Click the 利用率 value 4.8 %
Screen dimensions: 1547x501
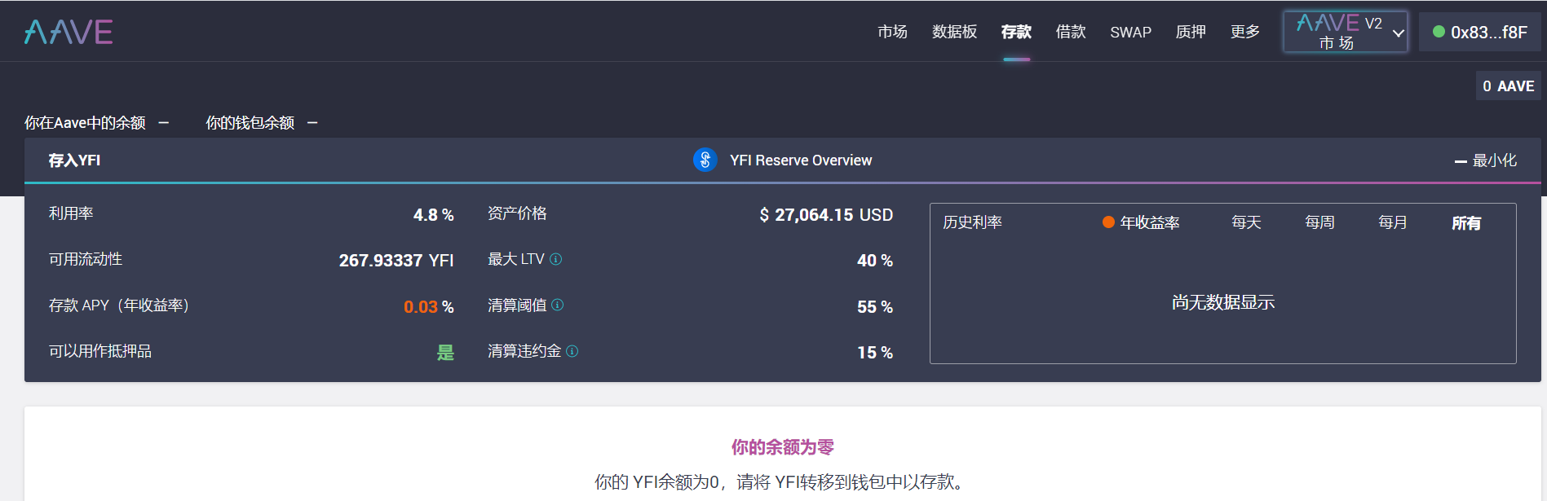pos(433,215)
